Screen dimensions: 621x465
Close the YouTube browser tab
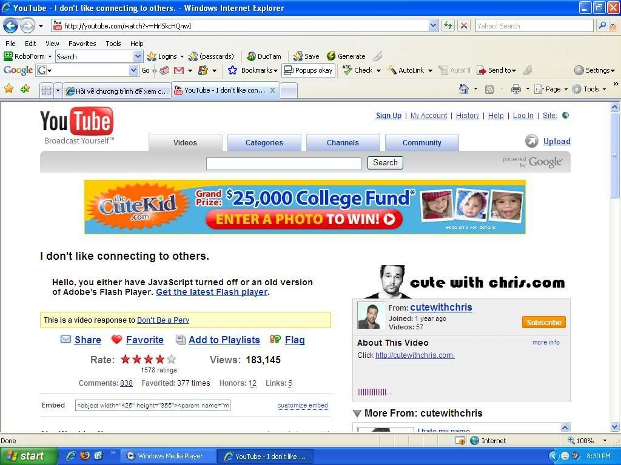tap(272, 90)
